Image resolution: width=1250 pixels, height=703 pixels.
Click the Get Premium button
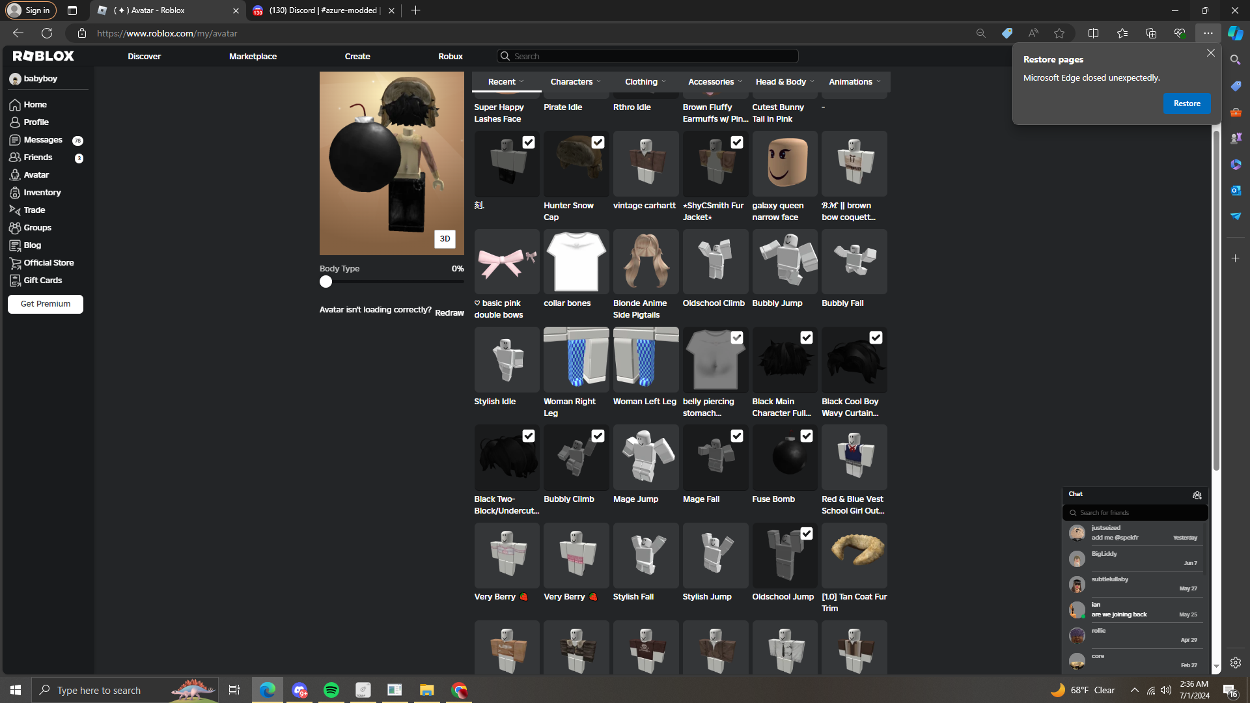pos(46,304)
